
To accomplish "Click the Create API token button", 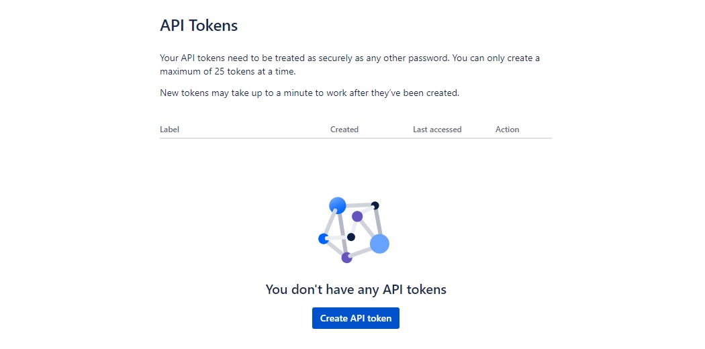I will coord(355,318).
